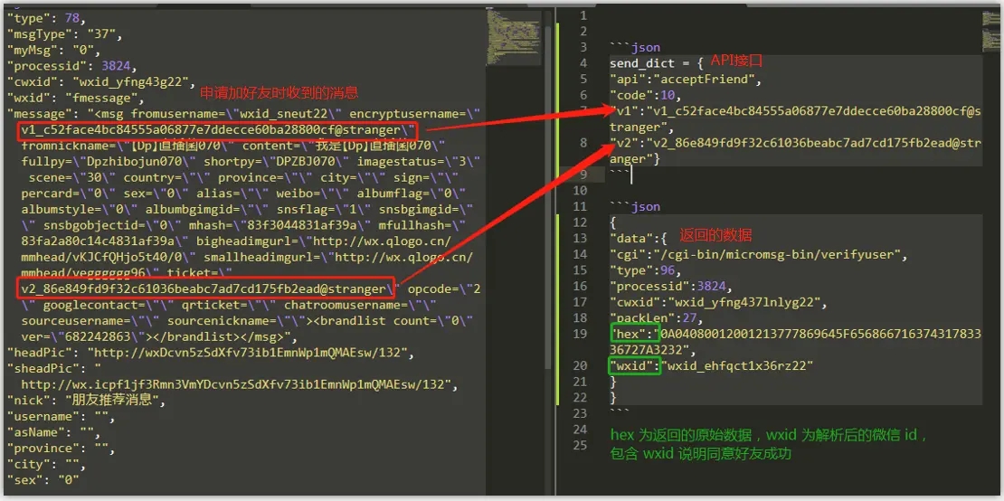Click the "data":{ text on line 13

(639, 239)
